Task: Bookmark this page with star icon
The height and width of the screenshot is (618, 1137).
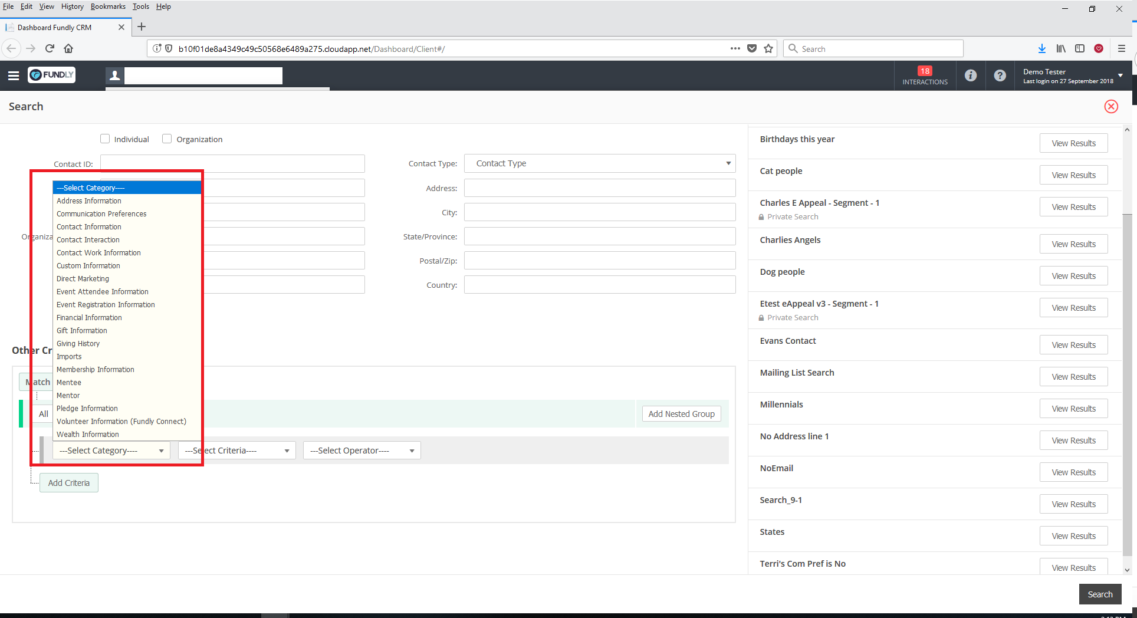Action: click(x=768, y=49)
